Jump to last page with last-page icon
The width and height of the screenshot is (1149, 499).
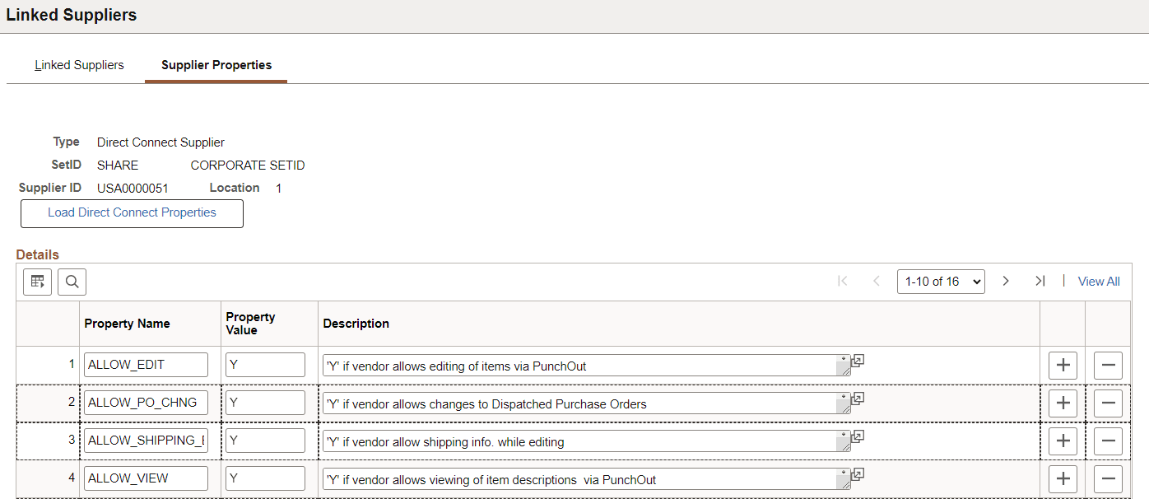(1040, 281)
